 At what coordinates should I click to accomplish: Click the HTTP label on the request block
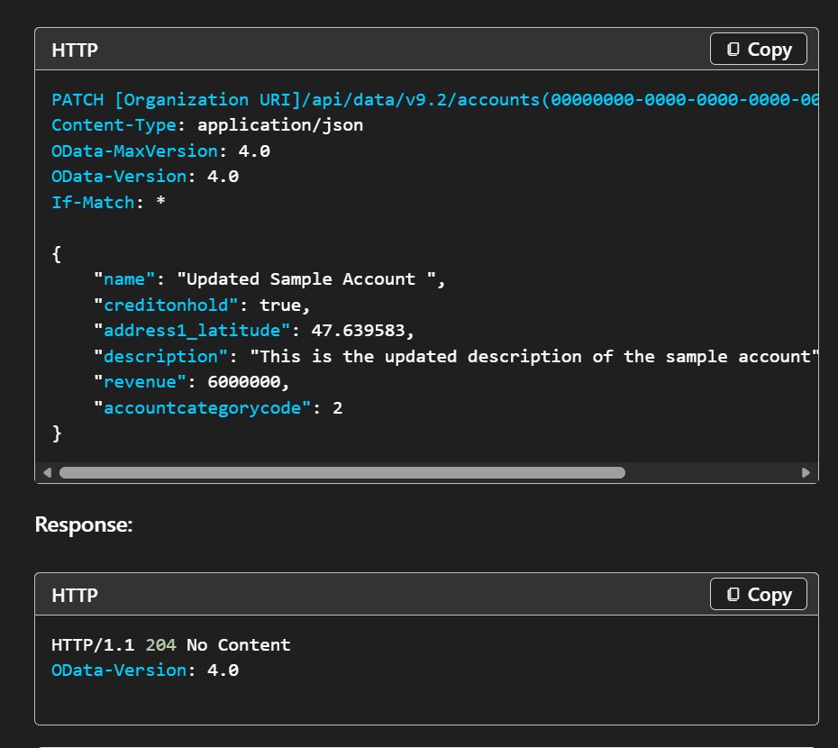75,50
